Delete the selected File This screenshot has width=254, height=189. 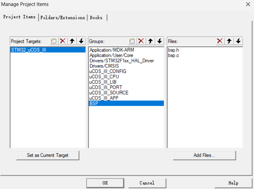[220, 41]
